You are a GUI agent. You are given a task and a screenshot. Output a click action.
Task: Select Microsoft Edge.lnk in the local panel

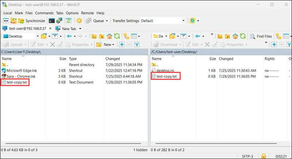(x=22, y=70)
